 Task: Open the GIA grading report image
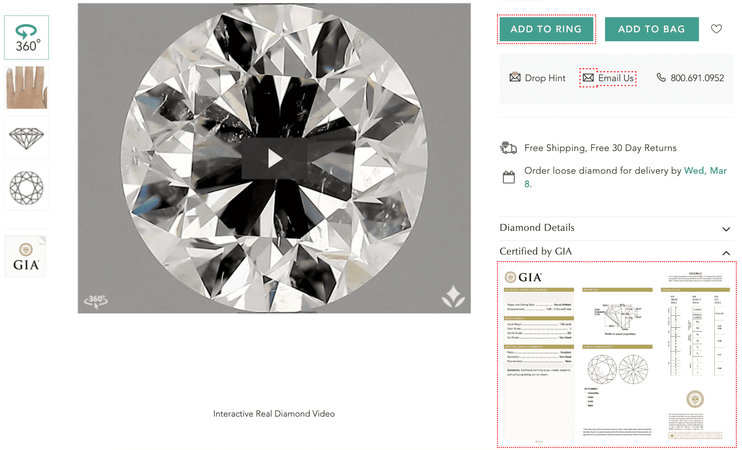pyautogui.click(x=616, y=354)
